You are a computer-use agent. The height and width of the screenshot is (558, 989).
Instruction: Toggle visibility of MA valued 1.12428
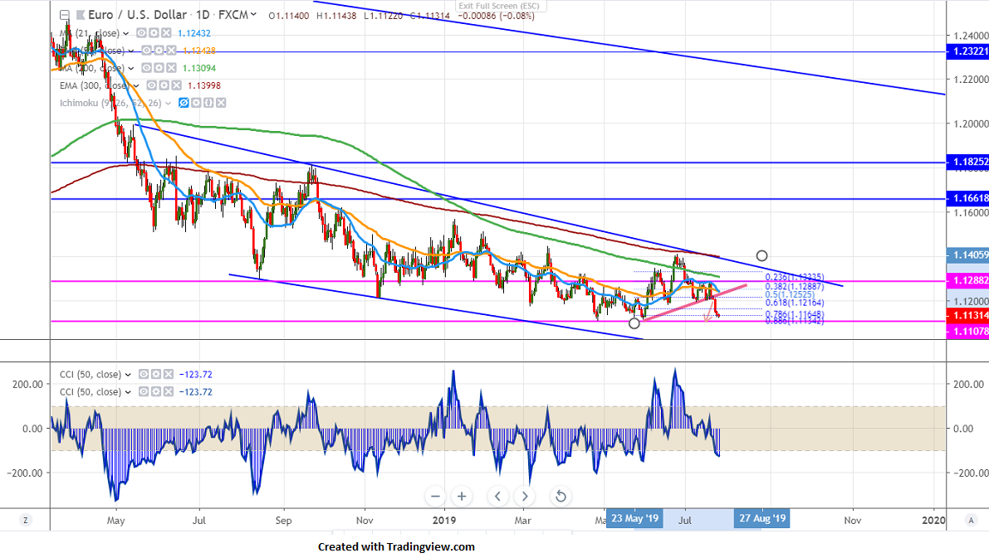(146, 51)
